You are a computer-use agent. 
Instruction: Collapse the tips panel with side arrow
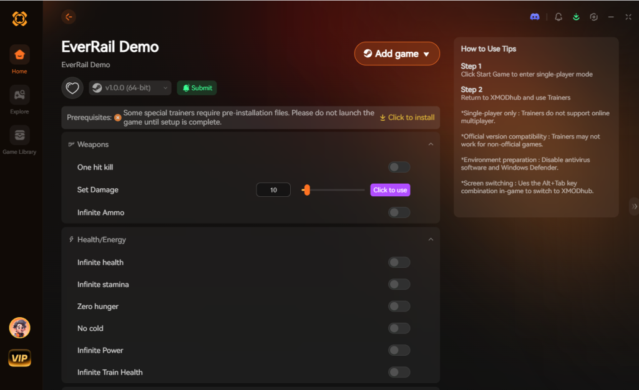[x=634, y=207]
